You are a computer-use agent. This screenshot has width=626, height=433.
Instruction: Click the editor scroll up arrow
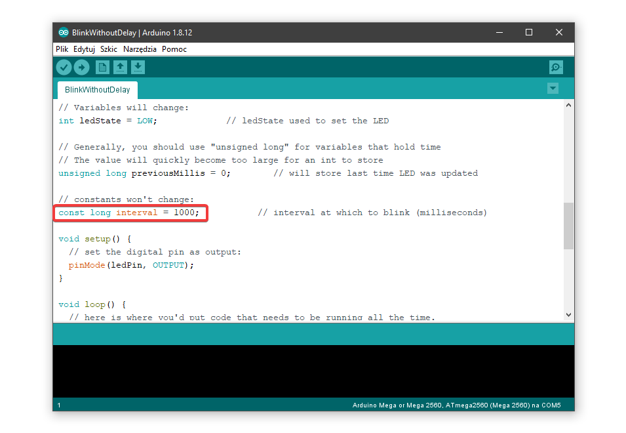pos(568,105)
